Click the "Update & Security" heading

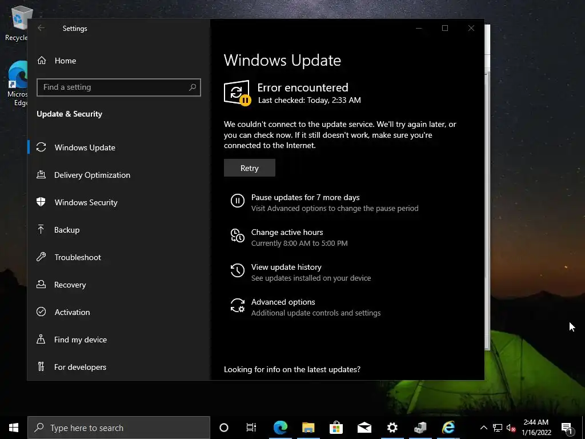69,114
